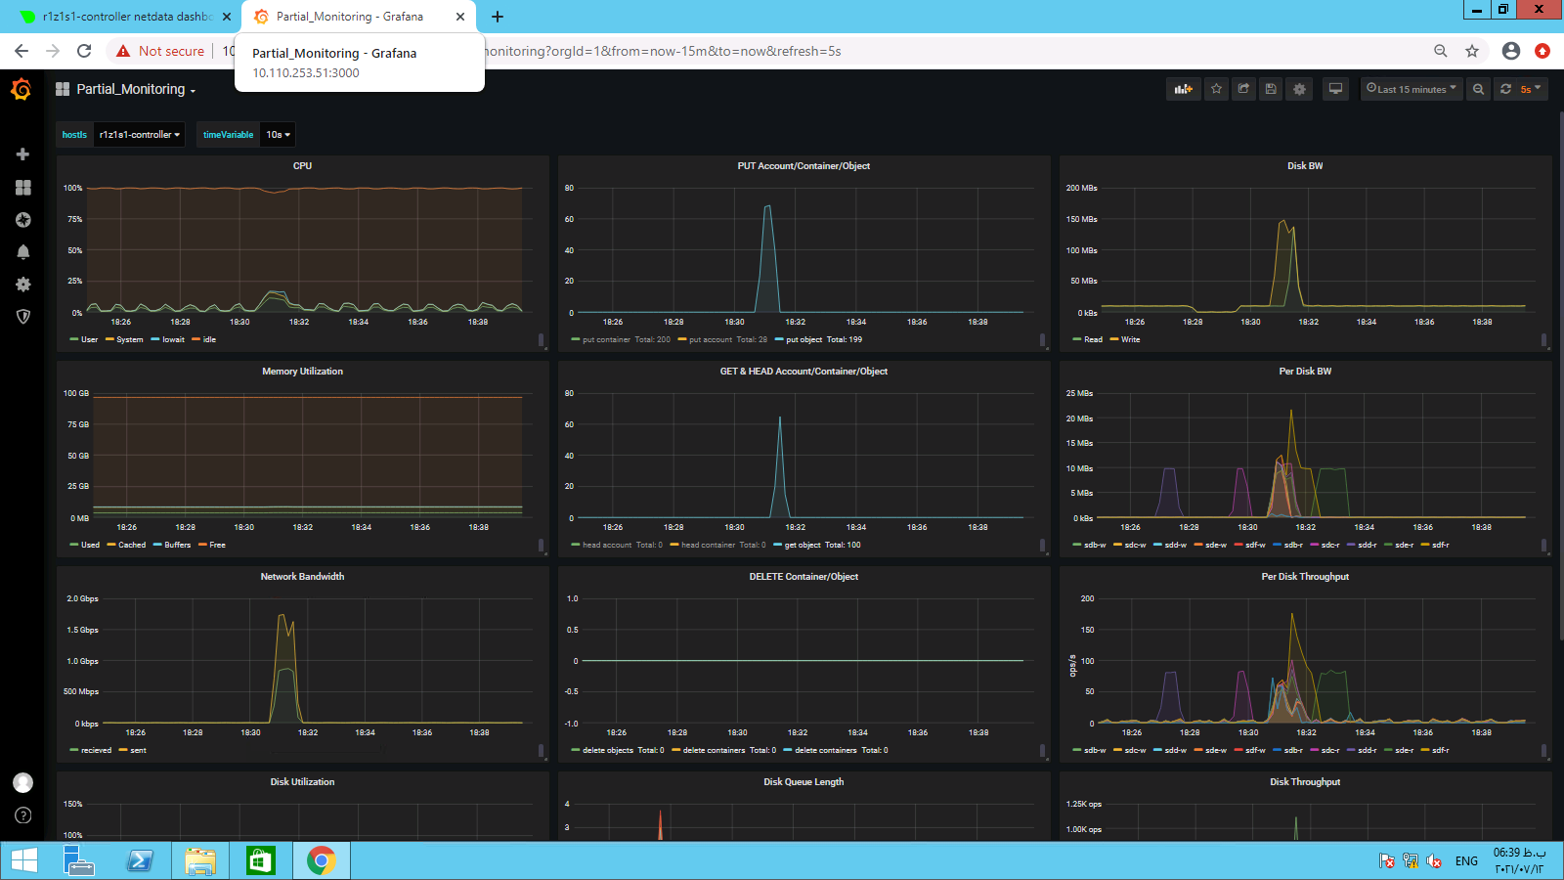Image resolution: width=1564 pixels, height=880 pixels.
Task: Open the Partial_Monitoring dashboard title menu
Action: 131,89
